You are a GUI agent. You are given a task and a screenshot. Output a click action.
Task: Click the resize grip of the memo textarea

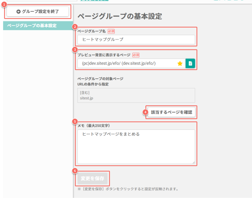(x=193, y=162)
